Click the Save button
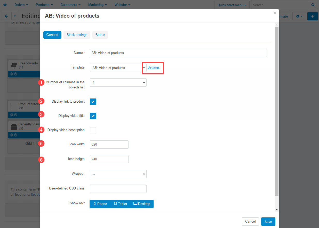Image resolution: width=319 pixels, height=228 pixels. click(268, 222)
